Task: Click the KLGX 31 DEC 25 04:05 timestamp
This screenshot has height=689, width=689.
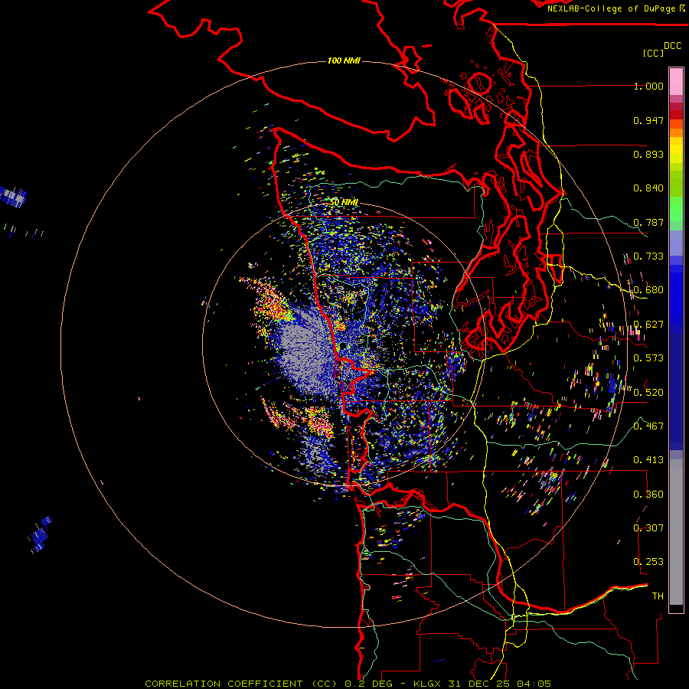Action: 482,684
